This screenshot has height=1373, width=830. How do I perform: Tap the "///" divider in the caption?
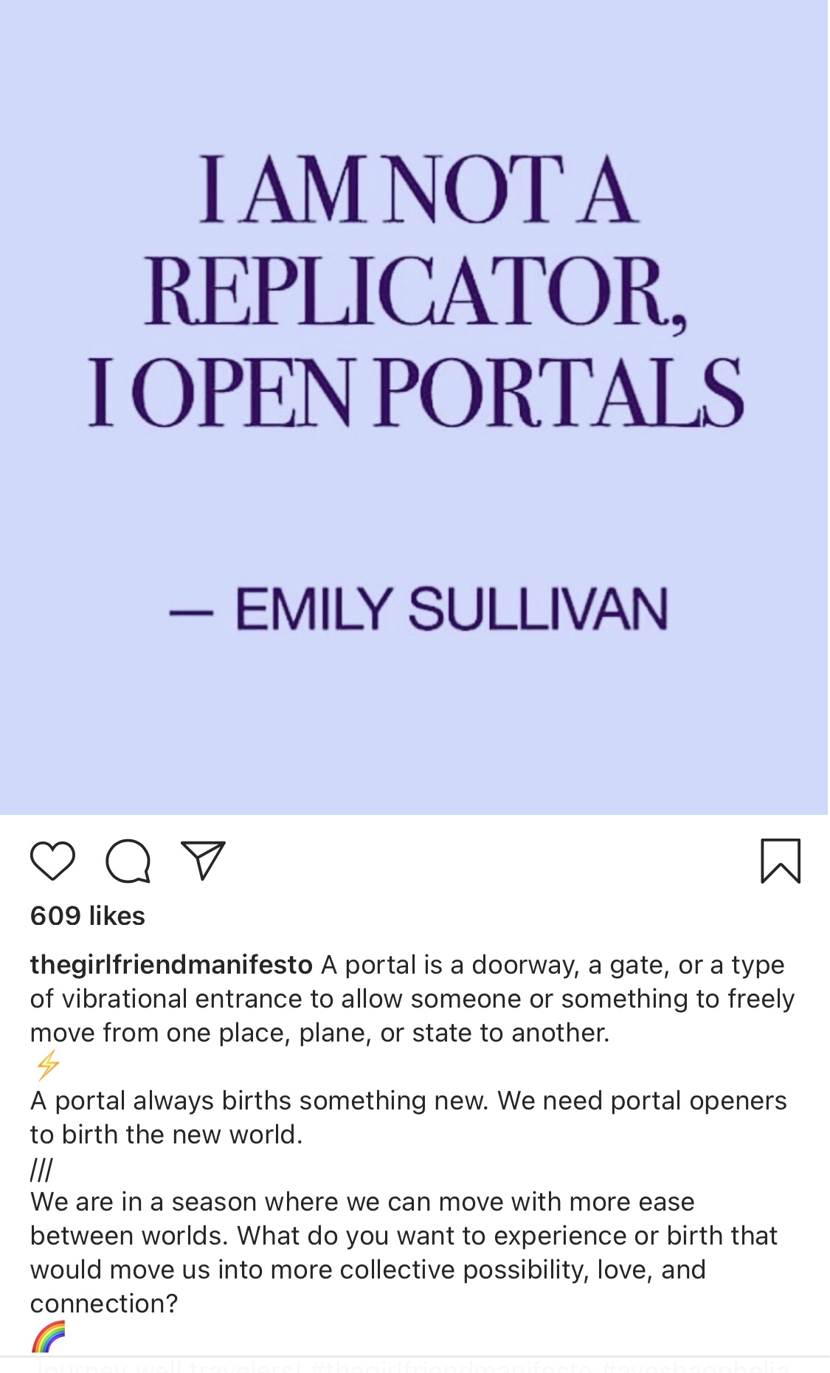pyautogui.click(x=41, y=1169)
